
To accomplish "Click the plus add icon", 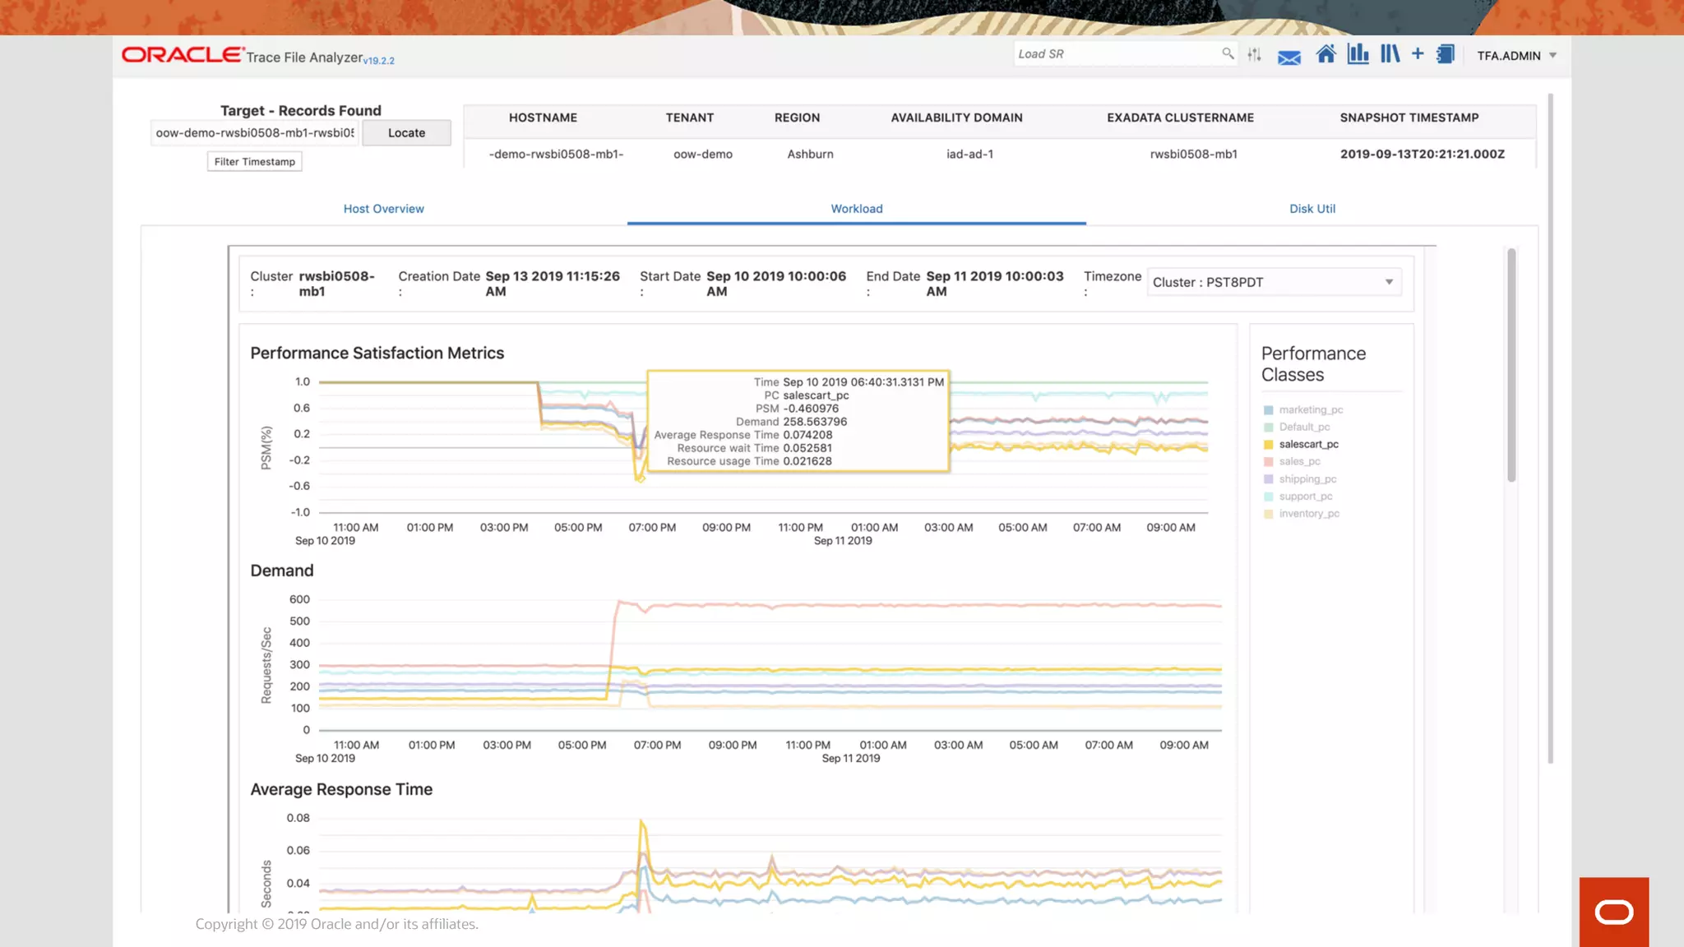I will [x=1418, y=54].
